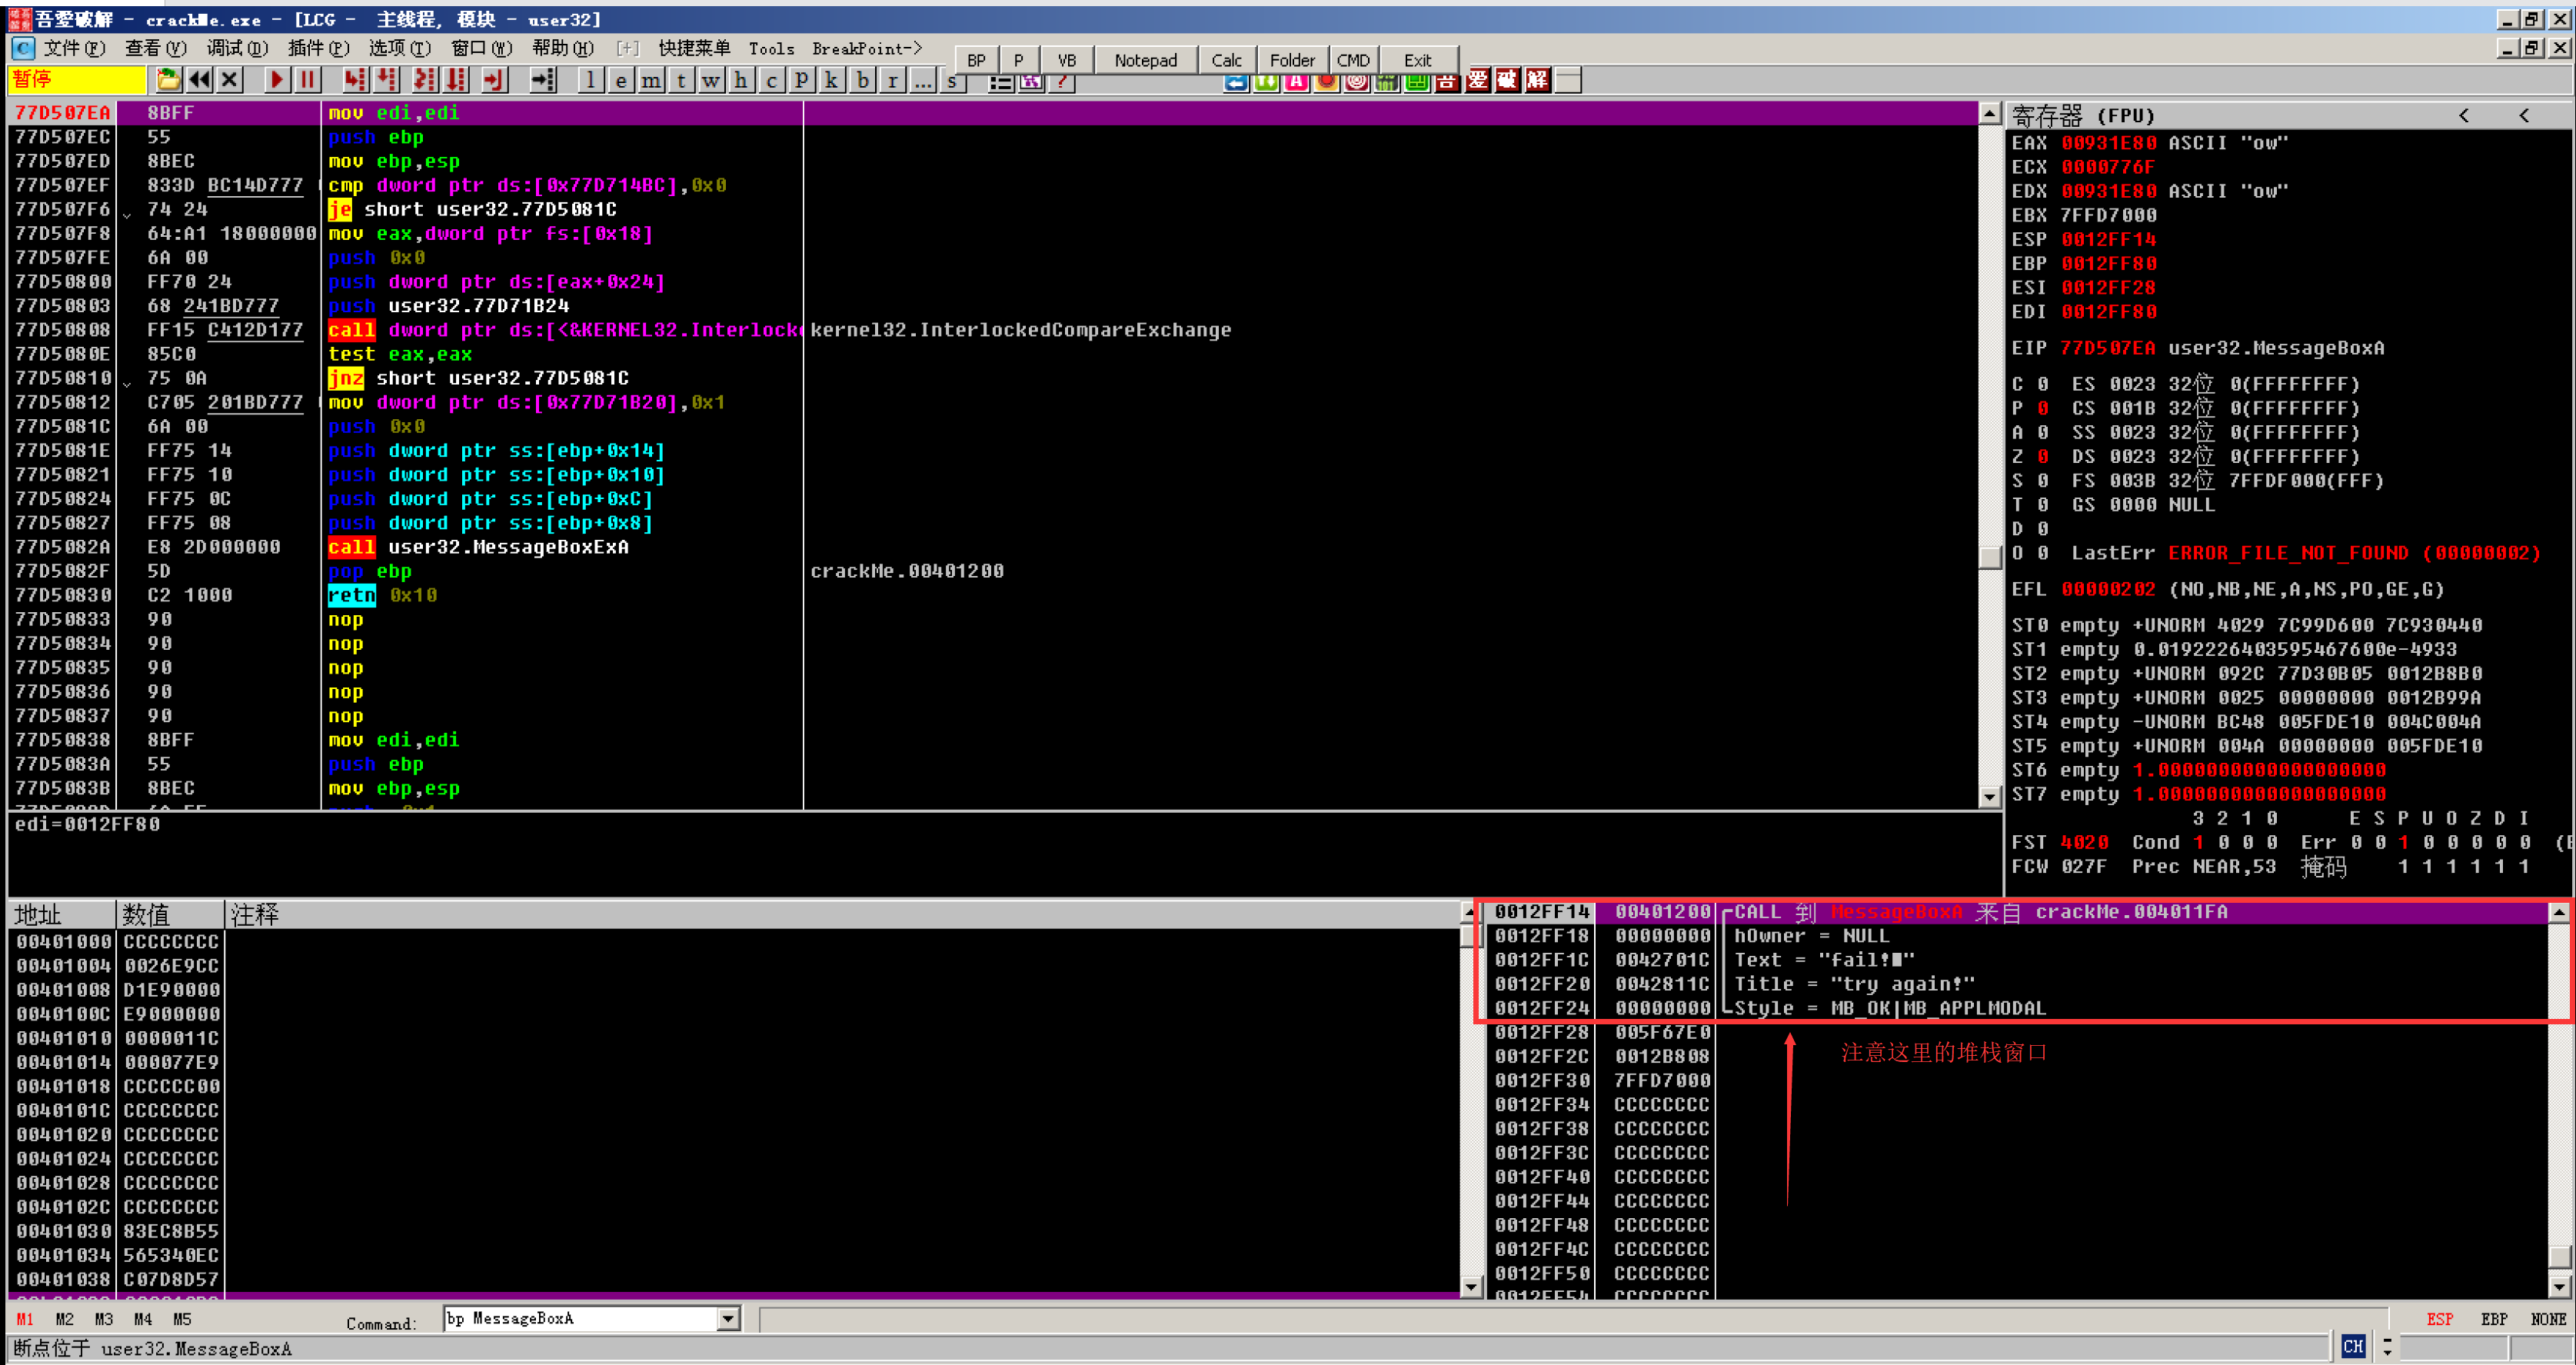Viewport: 2576px width, 1365px height.
Task: Open Threads window with 't' button
Action: click(681, 80)
